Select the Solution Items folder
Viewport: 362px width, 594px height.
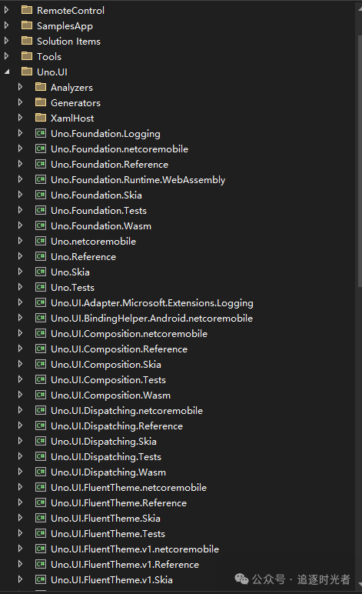68,41
